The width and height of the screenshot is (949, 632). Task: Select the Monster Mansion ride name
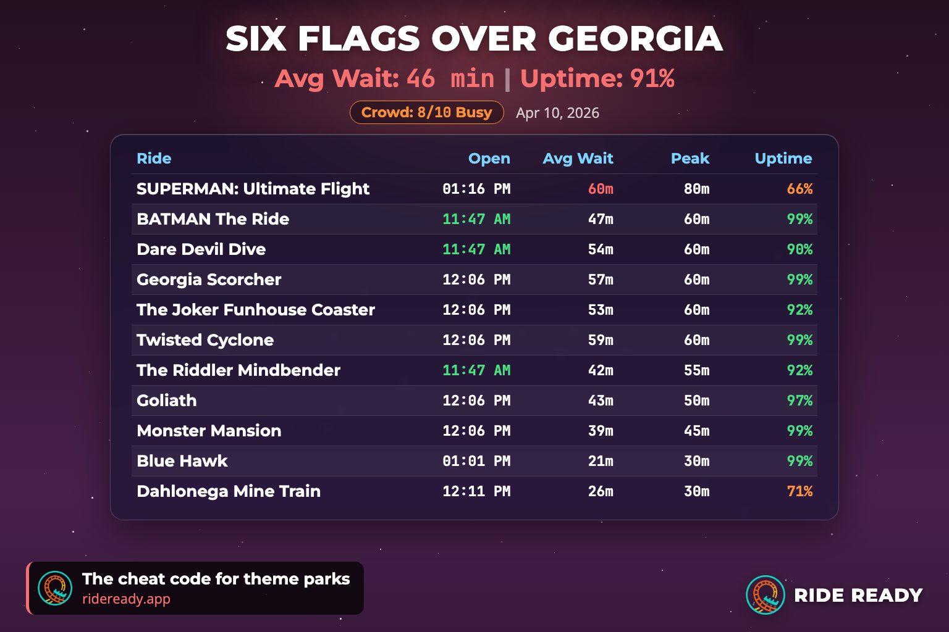209,431
